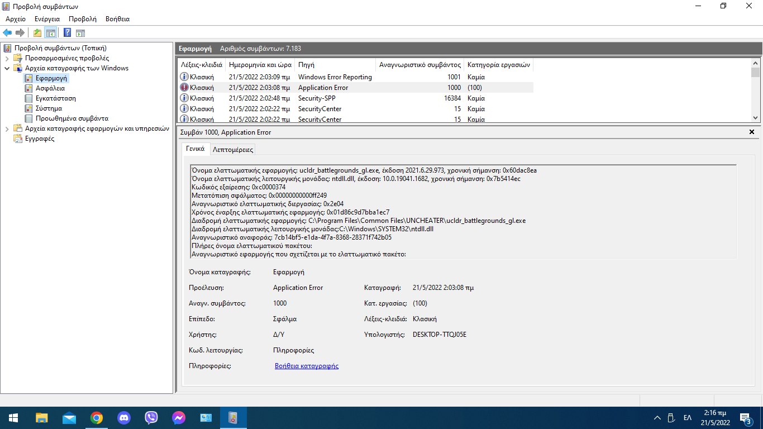Open Google Chrome from taskbar
This screenshot has width=763, height=429.
pos(97,418)
